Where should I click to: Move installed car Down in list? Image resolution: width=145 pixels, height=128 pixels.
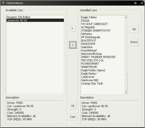point(134,42)
